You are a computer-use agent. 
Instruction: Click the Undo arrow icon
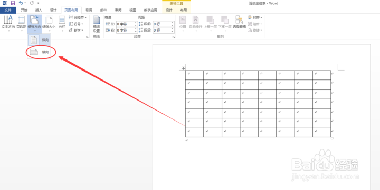pos(21,3)
